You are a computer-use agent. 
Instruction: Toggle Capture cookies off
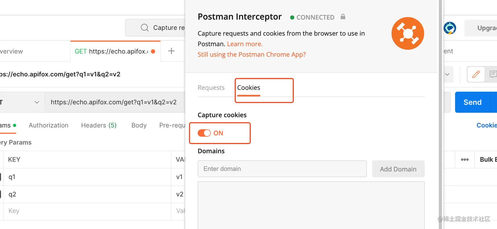click(204, 133)
